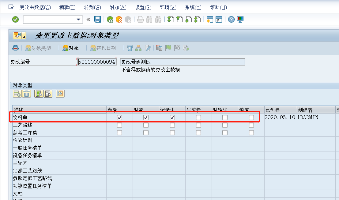This screenshot has height=200, width=339.
Task: Click the Print icon in the toolbar
Action: click(x=140, y=20)
